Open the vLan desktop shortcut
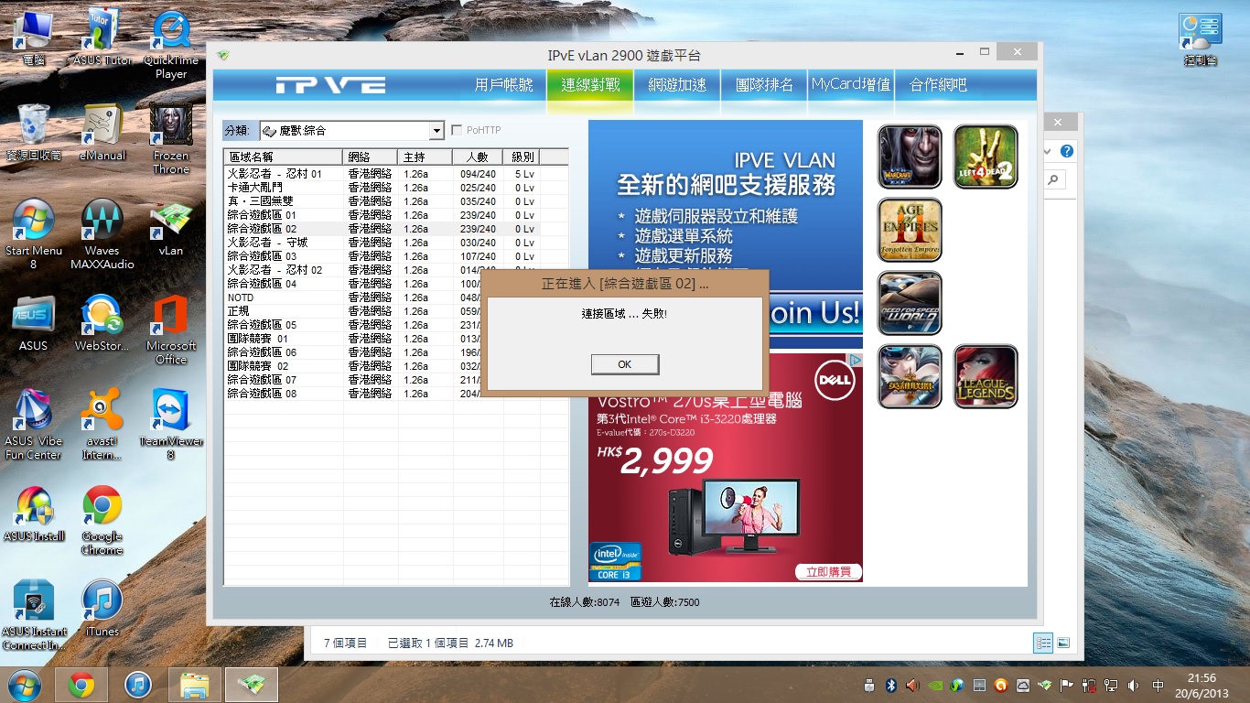1250x703 pixels. [171, 228]
